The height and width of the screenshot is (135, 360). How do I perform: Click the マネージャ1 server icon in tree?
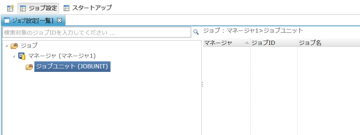pos(22,56)
